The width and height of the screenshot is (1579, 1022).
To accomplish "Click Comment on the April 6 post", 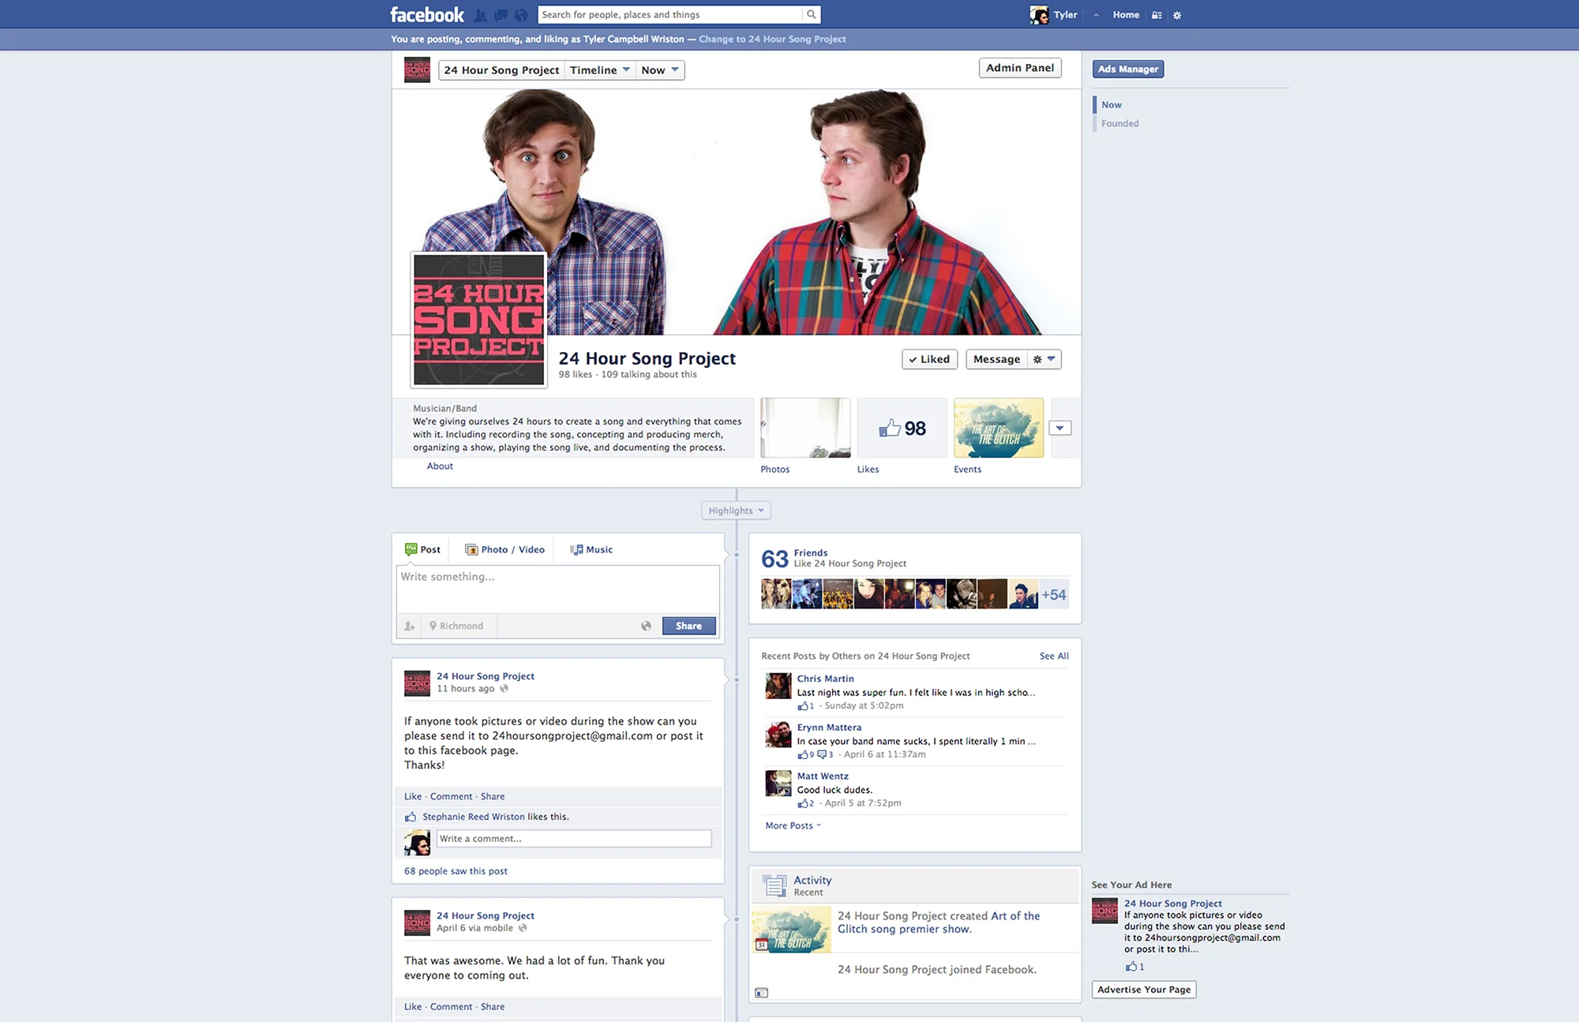I will 451,1007.
